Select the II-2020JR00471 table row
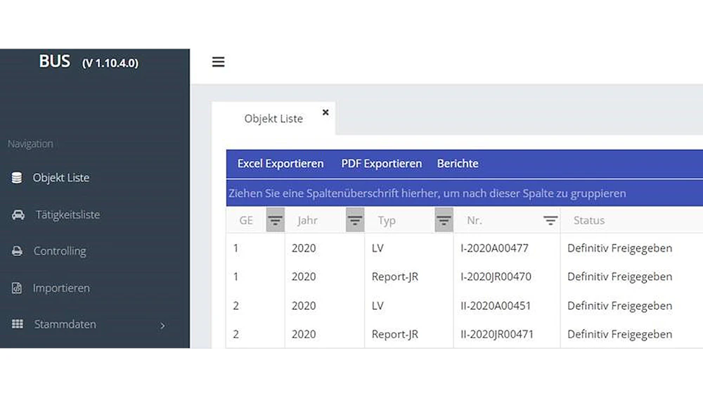This screenshot has width=703, height=396. tap(496, 334)
